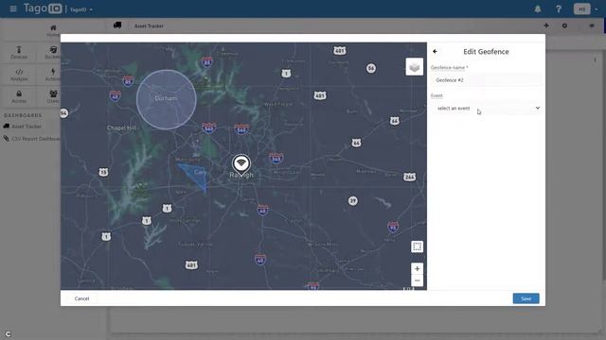Click the Chapel Hill map label
Image resolution: width=606 pixels, height=340 pixels.
coord(121,127)
